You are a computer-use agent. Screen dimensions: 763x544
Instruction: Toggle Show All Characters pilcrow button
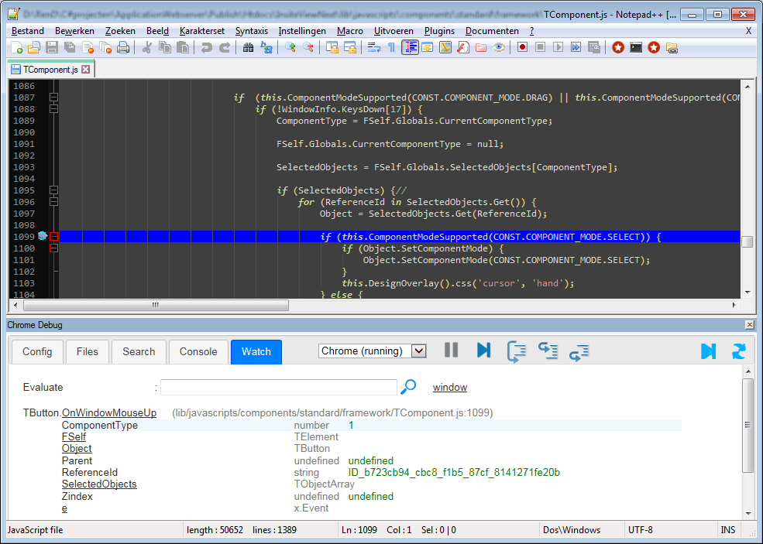click(391, 48)
